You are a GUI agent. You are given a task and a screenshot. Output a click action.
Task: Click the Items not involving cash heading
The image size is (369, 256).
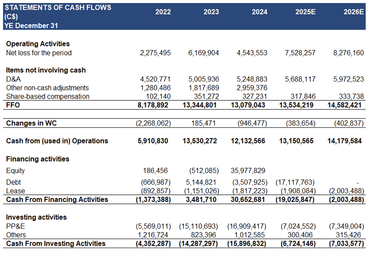46,70
